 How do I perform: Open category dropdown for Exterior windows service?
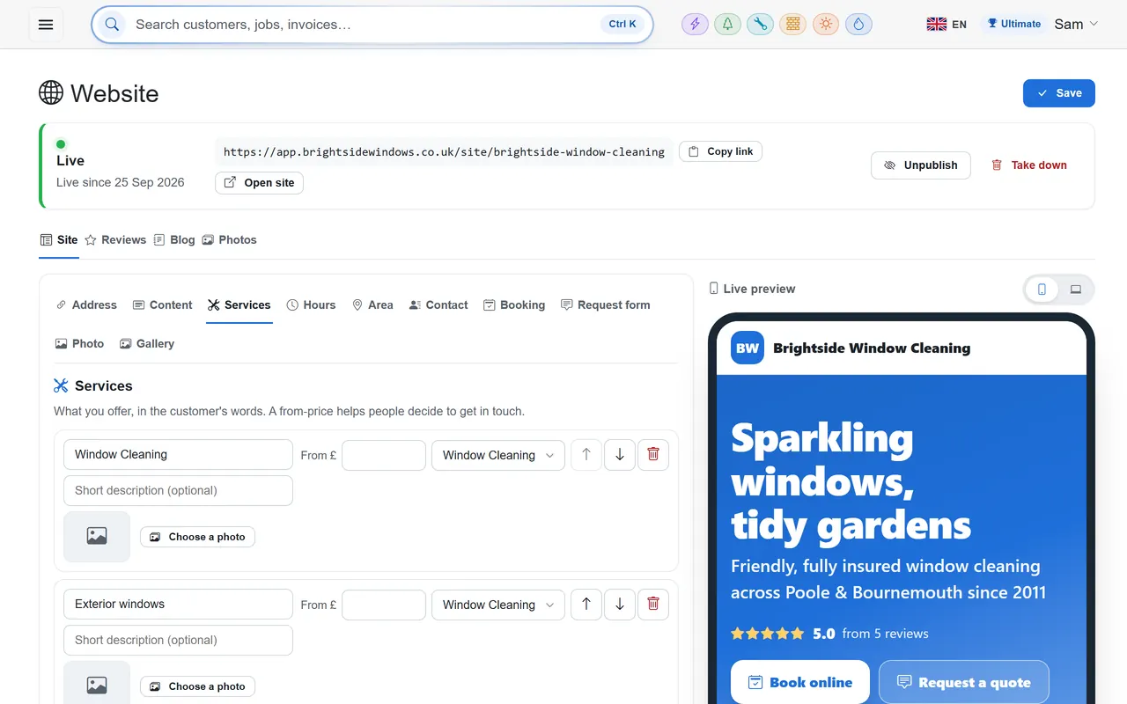click(498, 605)
